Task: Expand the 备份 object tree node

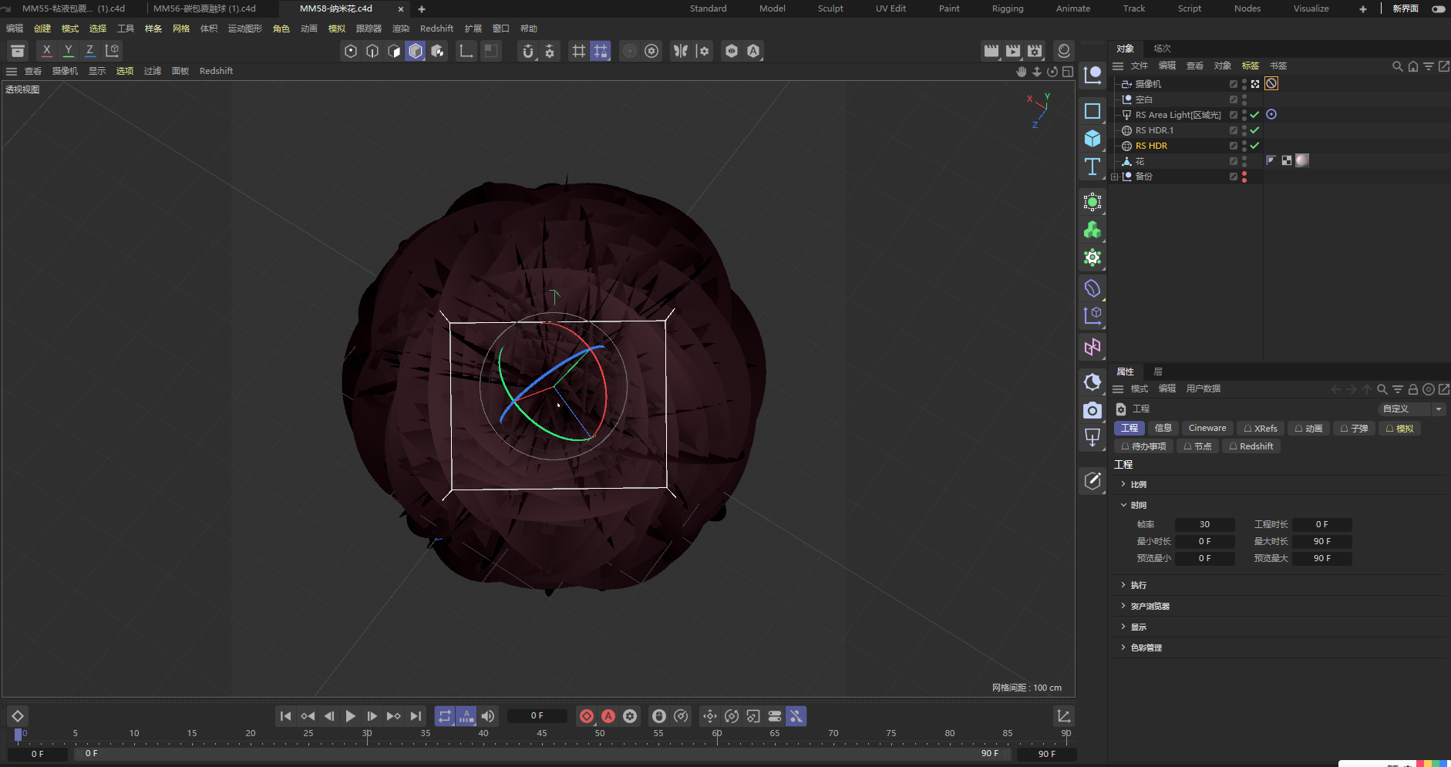Action: click(x=1115, y=177)
